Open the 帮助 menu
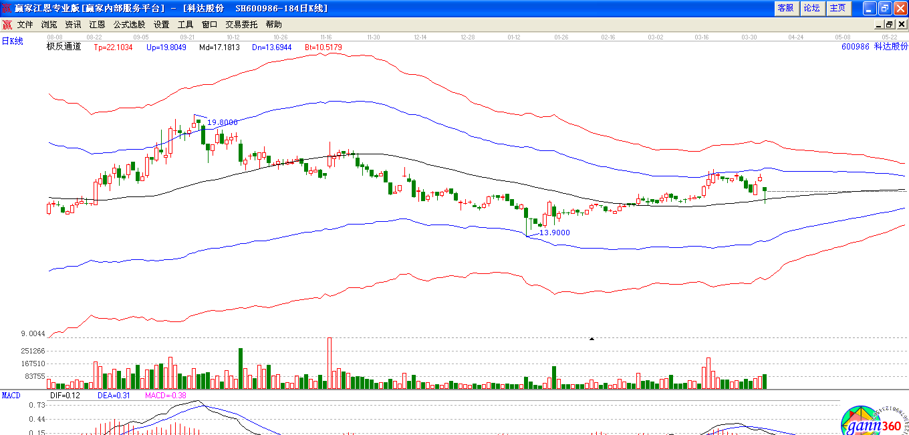 pos(273,25)
